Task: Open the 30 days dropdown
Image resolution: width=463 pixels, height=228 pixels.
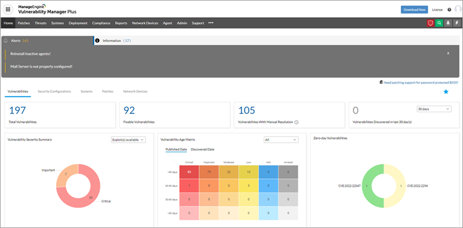Action: click(x=434, y=109)
